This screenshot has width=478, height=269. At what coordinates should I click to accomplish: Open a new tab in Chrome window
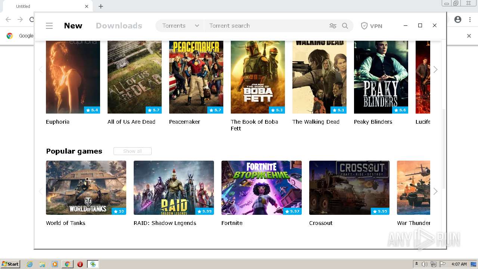(x=101, y=6)
